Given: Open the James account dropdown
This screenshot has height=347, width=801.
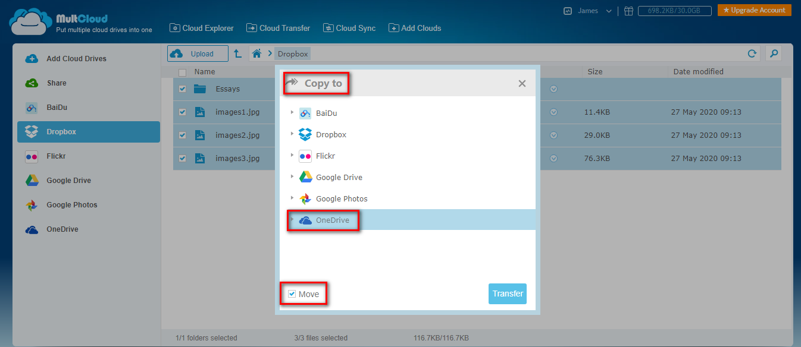Looking at the screenshot, I should coord(588,11).
